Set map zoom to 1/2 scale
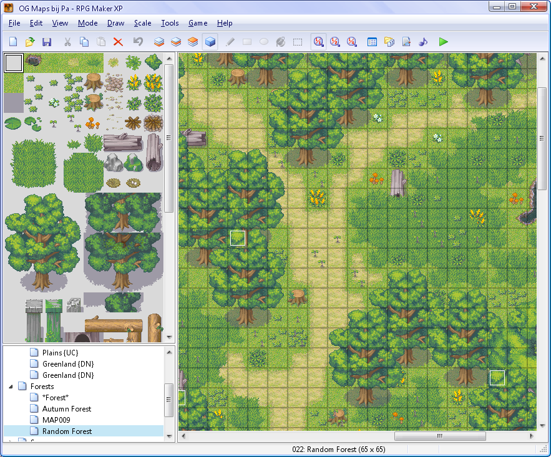The width and height of the screenshot is (551, 457). pyautogui.click(x=335, y=42)
